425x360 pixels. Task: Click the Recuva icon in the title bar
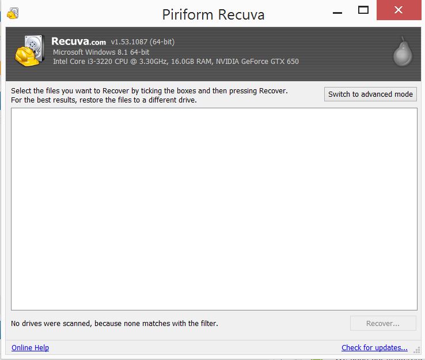[13, 13]
